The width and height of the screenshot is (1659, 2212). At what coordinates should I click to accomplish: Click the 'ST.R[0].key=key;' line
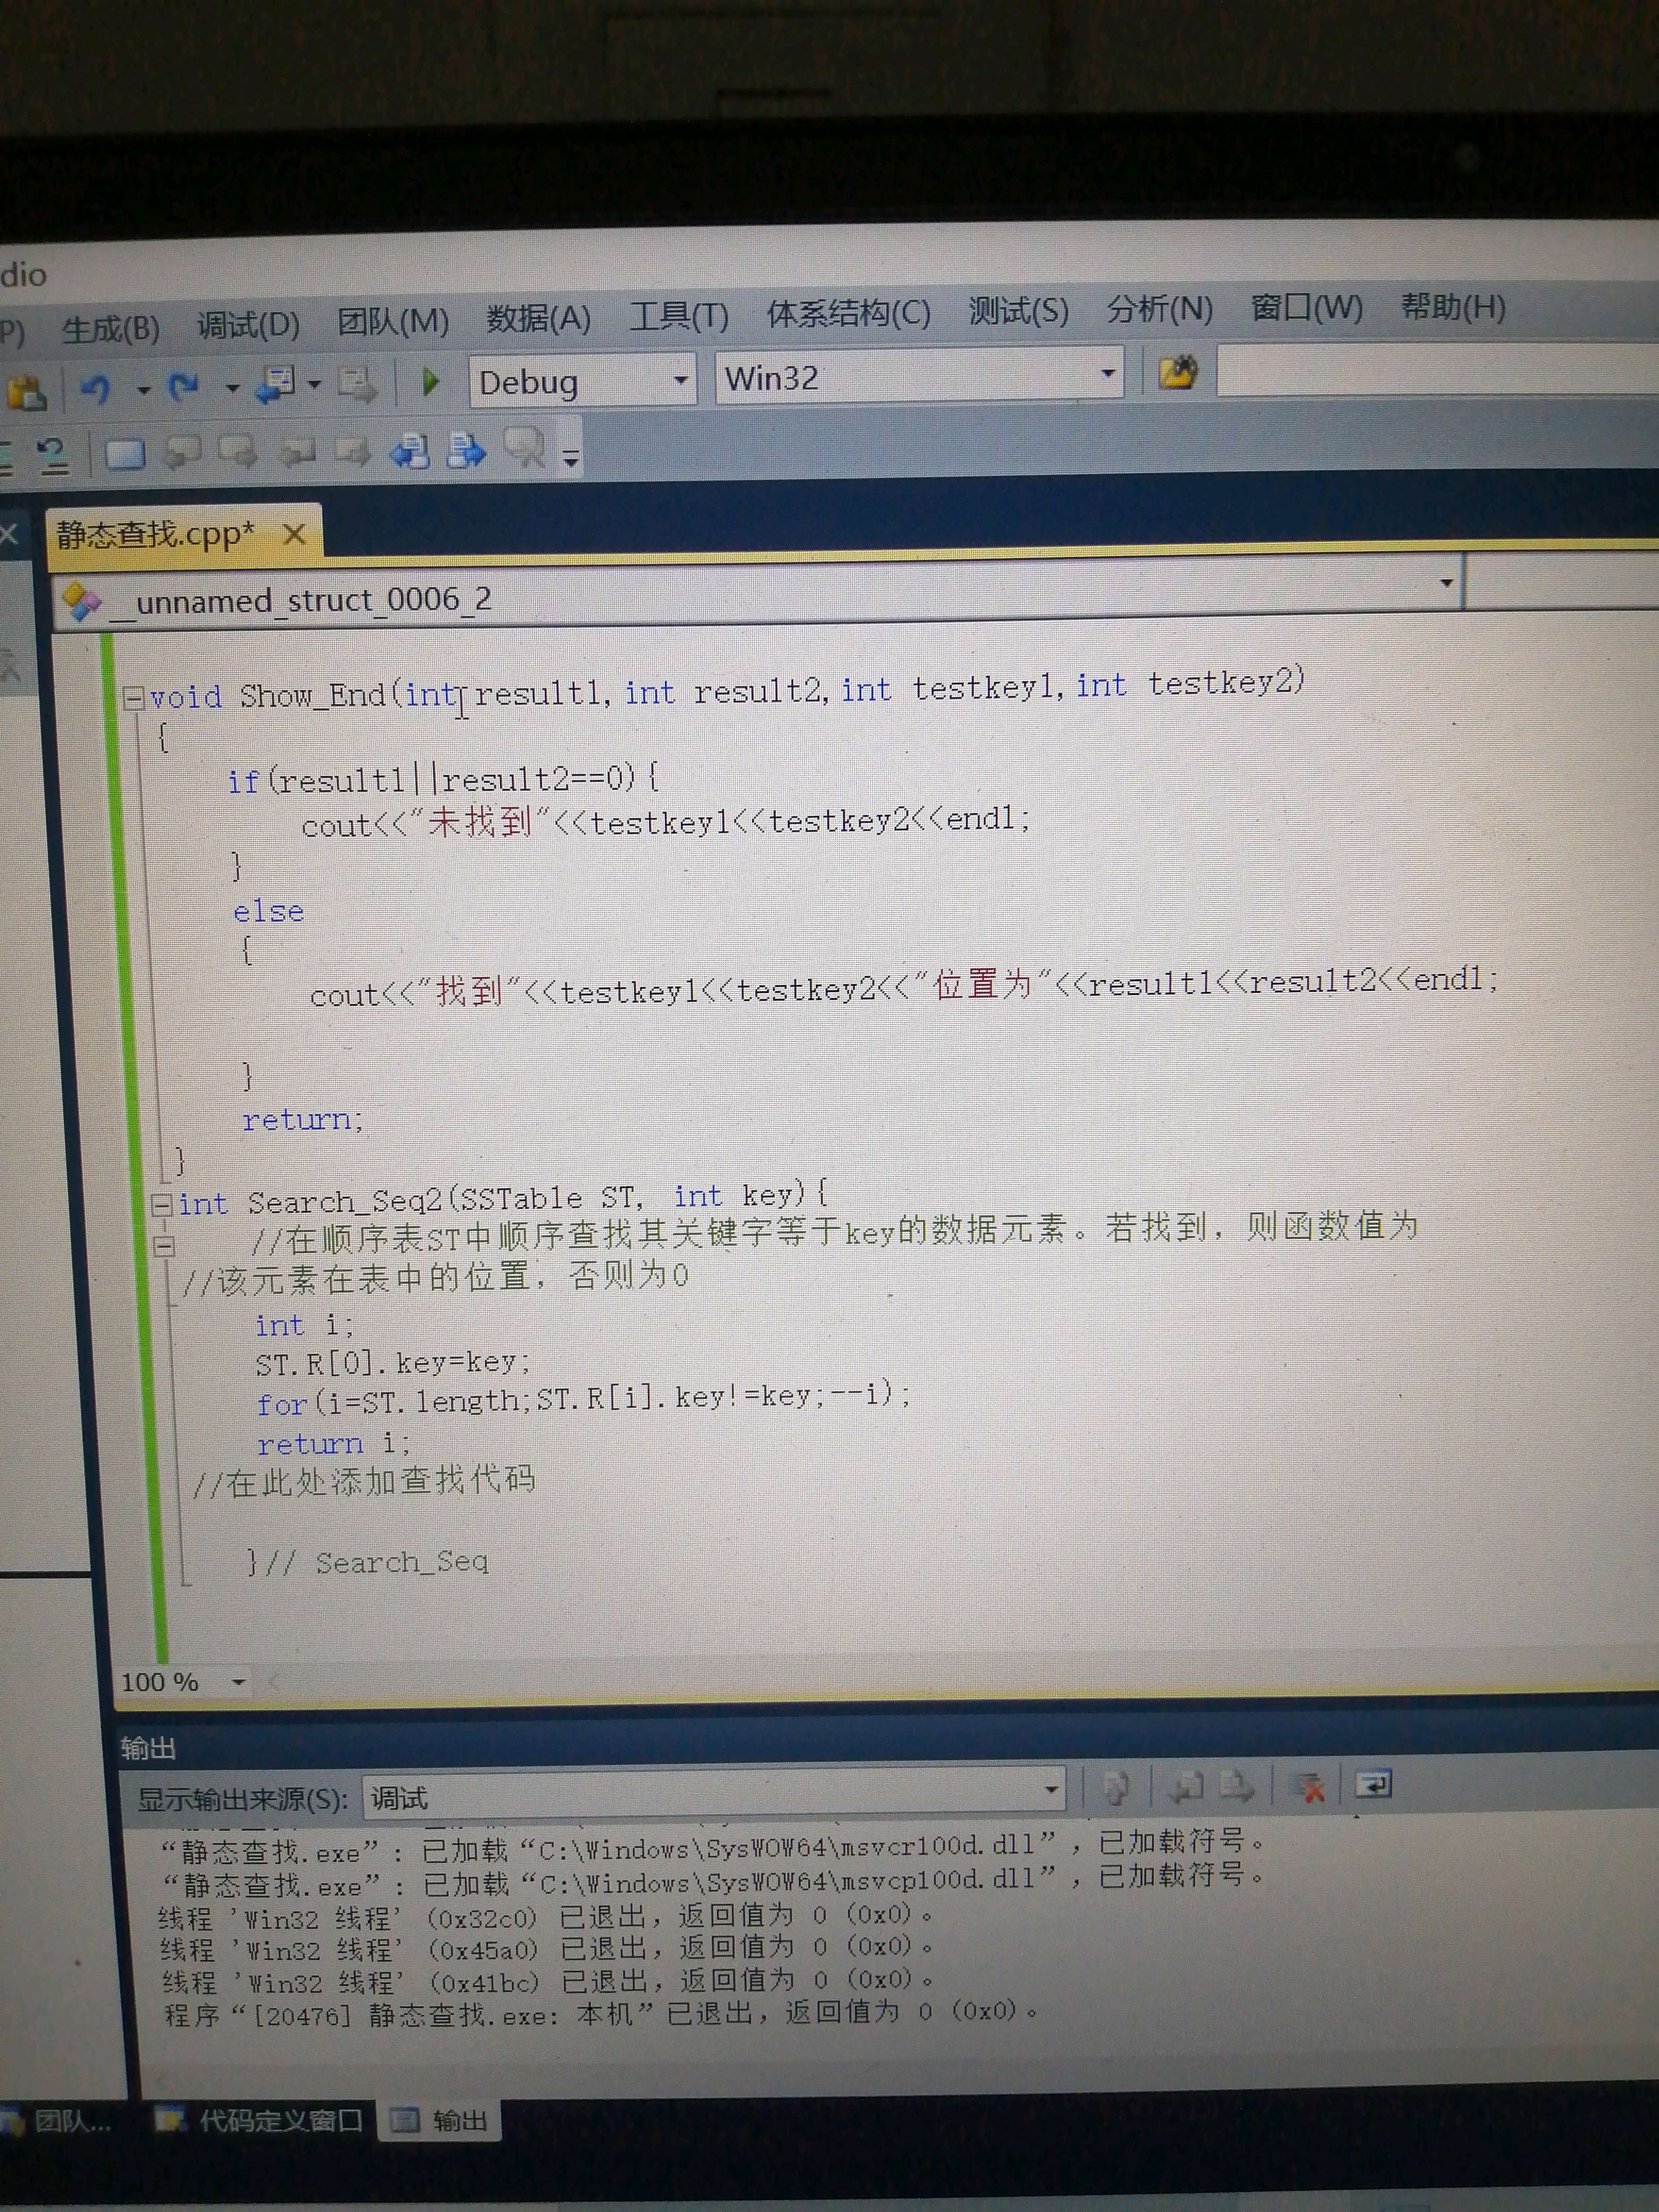tap(393, 1363)
